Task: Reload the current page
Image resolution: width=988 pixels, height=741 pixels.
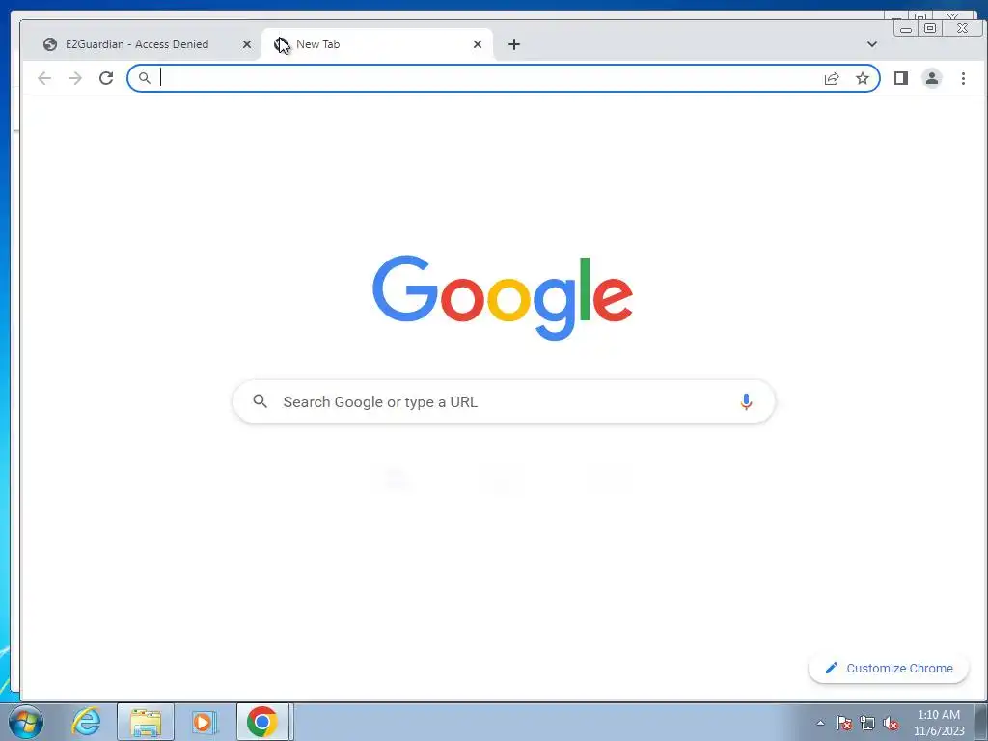Action: (106, 78)
